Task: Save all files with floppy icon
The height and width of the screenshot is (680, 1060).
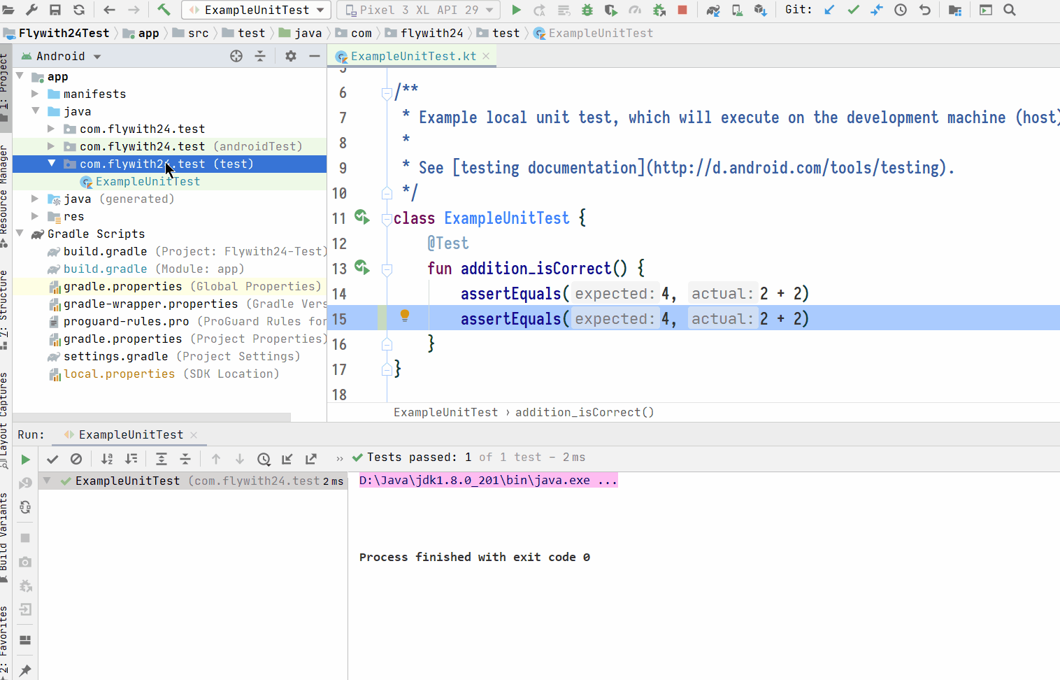Action: pos(55,10)
